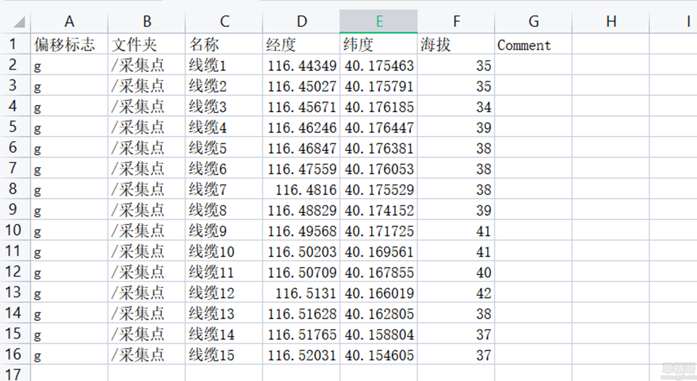This screenshot has width=697, height=381.
Task: Select longitude cell 116.44349
Action: pyautogui.click(x=301, y=64)
